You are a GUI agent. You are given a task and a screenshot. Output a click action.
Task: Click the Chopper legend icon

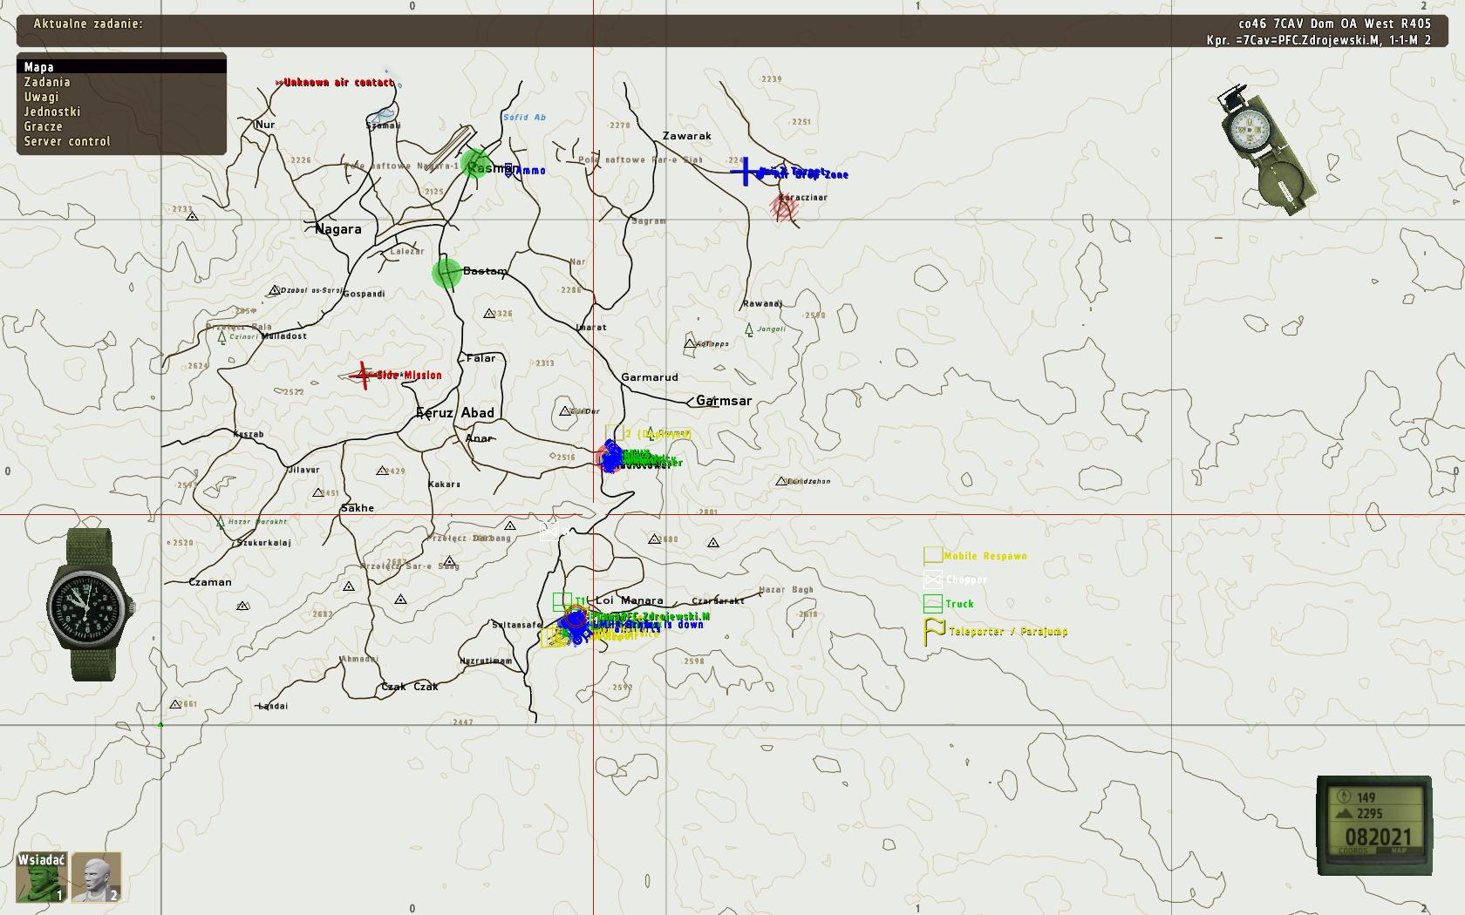(933, 579)
